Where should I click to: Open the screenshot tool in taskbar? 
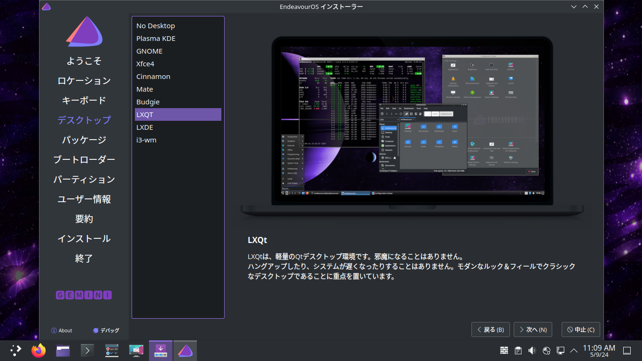pos(136,350)
